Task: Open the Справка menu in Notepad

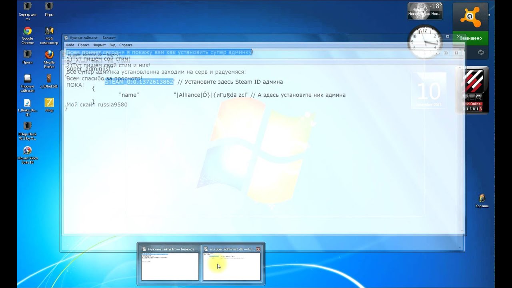Action: (126, 45)
